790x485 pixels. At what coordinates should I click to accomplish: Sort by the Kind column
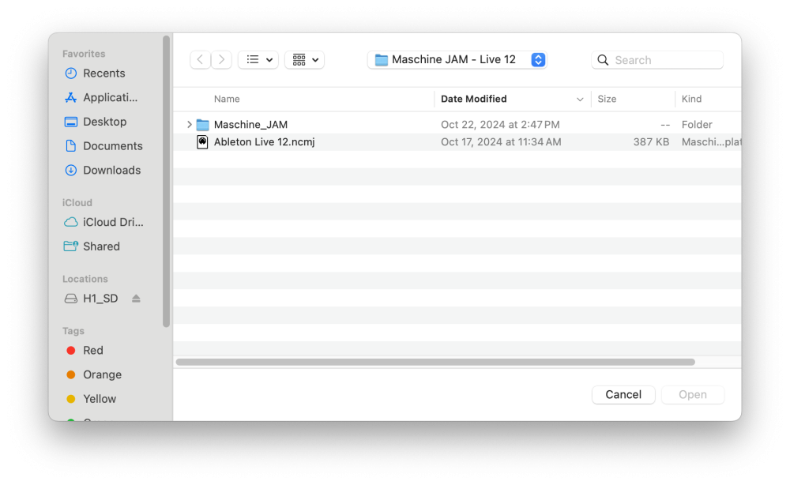691,100
